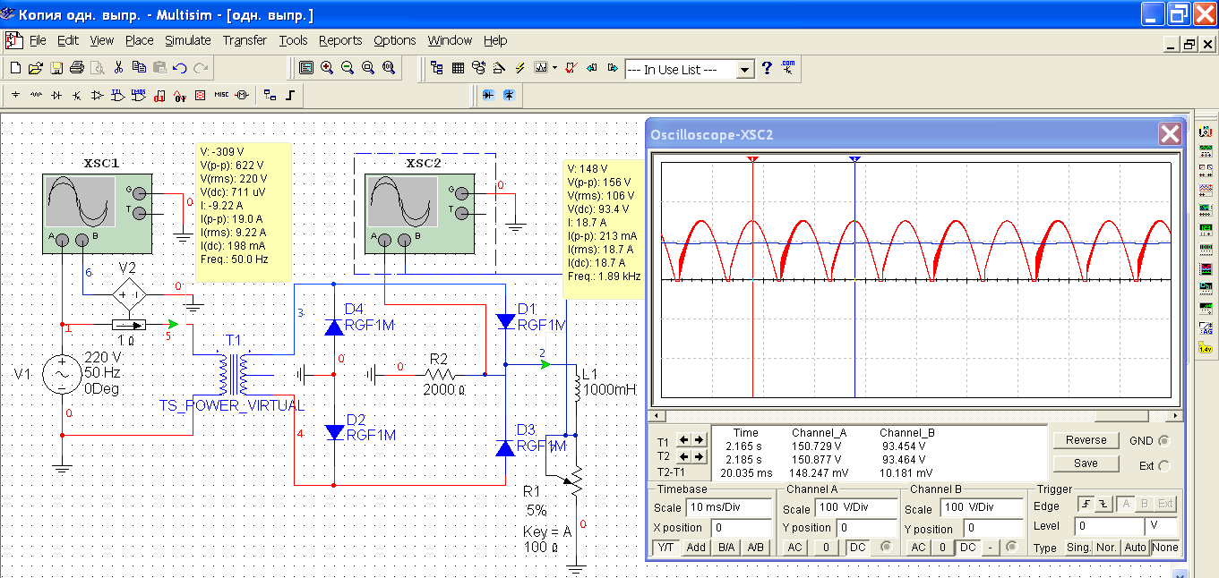
Task: Switch timebase to A/B mode
Action: tap(756, 547)
